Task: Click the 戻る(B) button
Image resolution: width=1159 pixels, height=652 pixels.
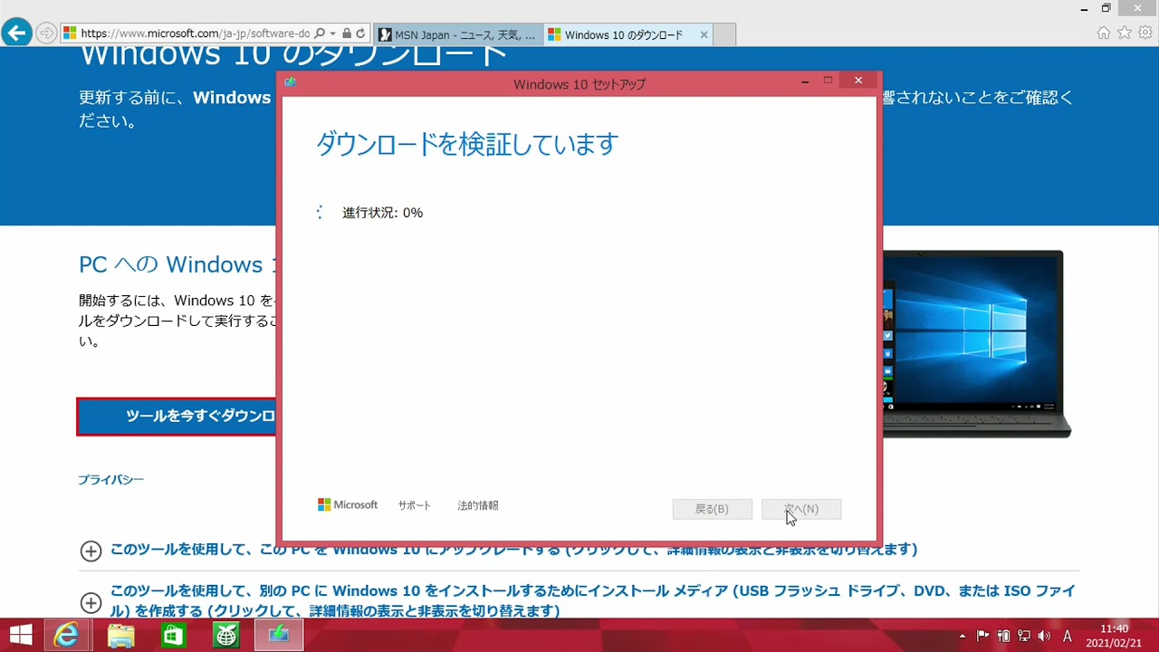Action: [x=712, y=509]
